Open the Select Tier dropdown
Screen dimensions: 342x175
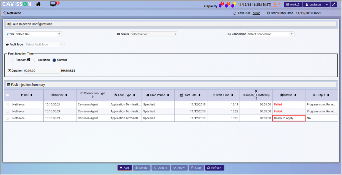[x=39, y=34]
